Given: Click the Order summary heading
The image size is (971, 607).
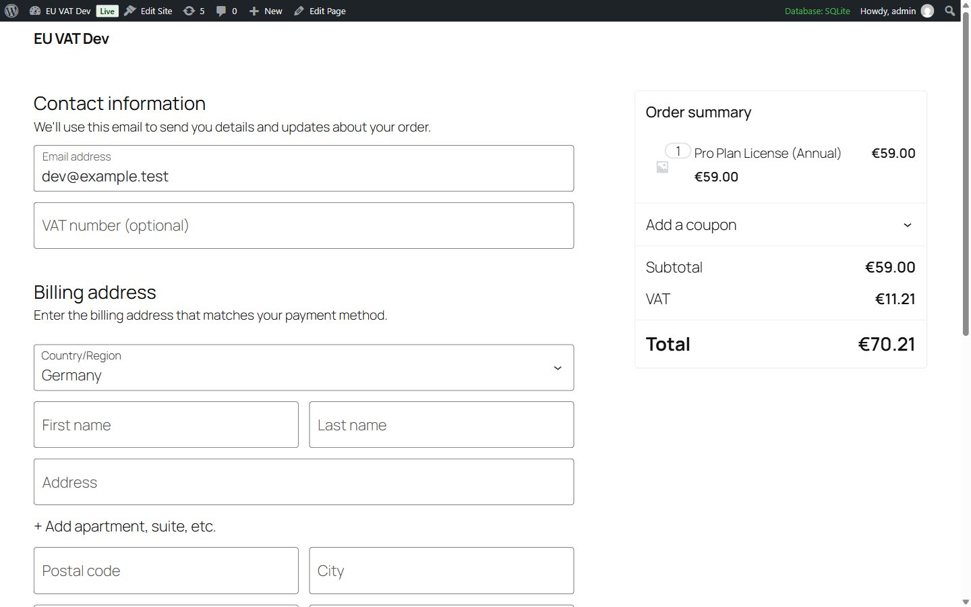Looking at the screenshot, I should (698, 112).
